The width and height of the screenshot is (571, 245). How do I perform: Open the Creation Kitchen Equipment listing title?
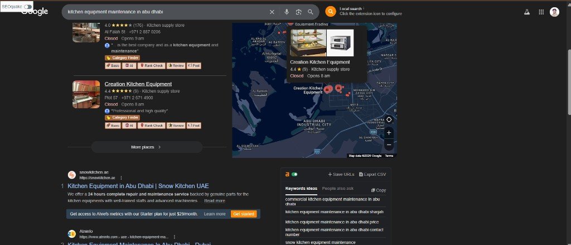[x=138, y=84]
